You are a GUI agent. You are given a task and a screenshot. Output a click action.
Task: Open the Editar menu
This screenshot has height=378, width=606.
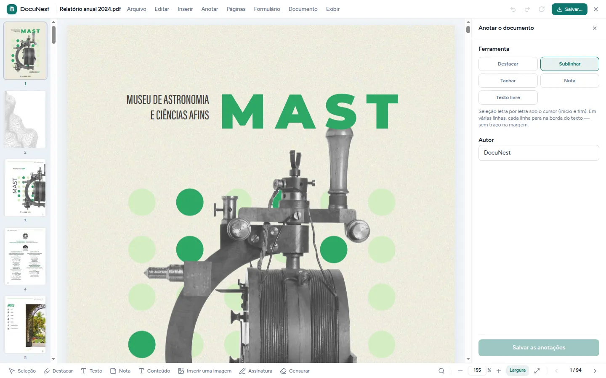162,9
